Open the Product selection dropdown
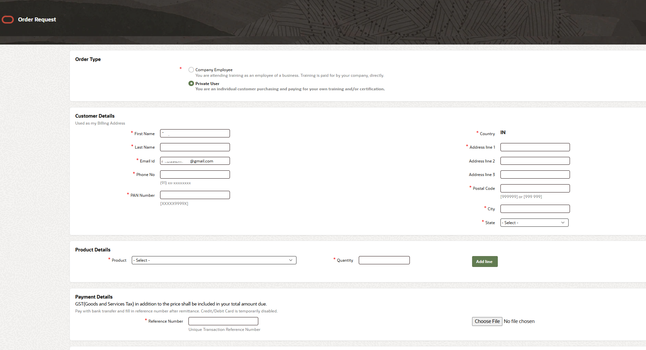 click(214, 260)
